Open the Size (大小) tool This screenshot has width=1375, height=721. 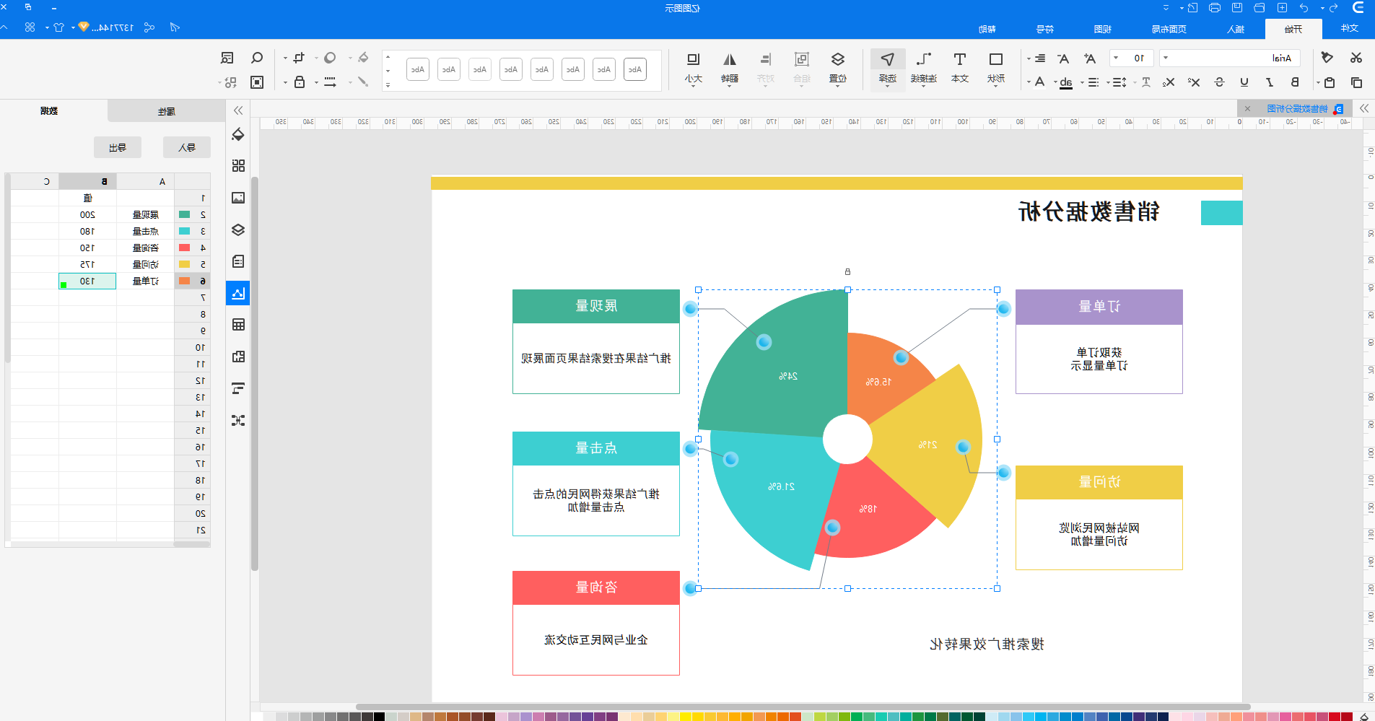694,68
